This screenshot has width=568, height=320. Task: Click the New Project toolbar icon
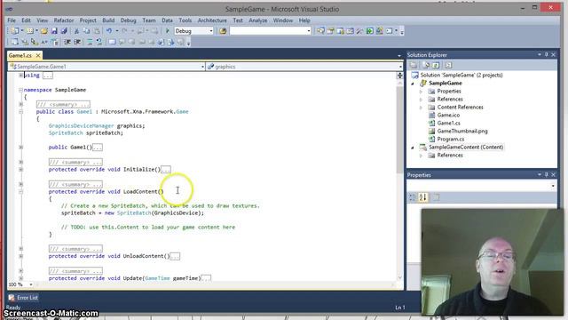tap(15, 31)
